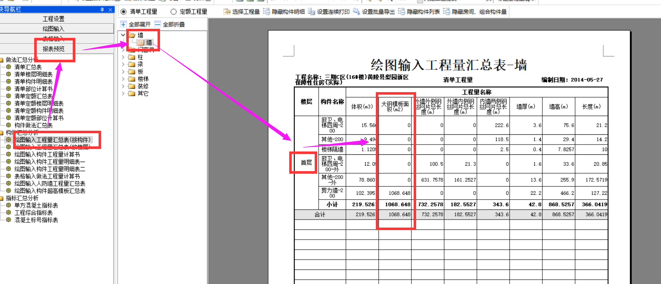This screenshot has width=661, height=284.
Task: Click the 首层 floor cell in report
Action: click(x=306, y=162)
